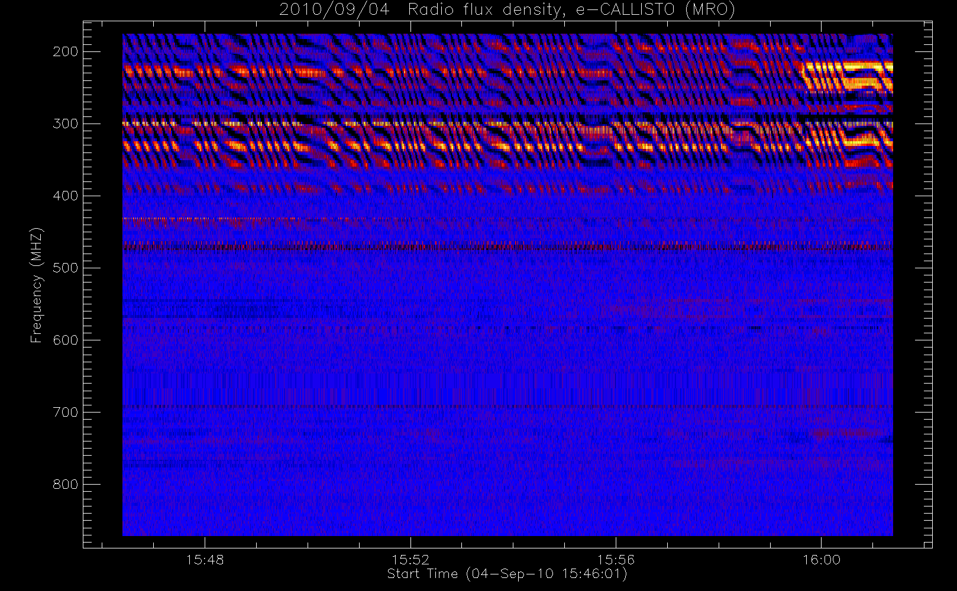Click the plot title "Radio flux density, e-CALLISTO (MRO)"

pyautogui.click(x=571, y=10)
